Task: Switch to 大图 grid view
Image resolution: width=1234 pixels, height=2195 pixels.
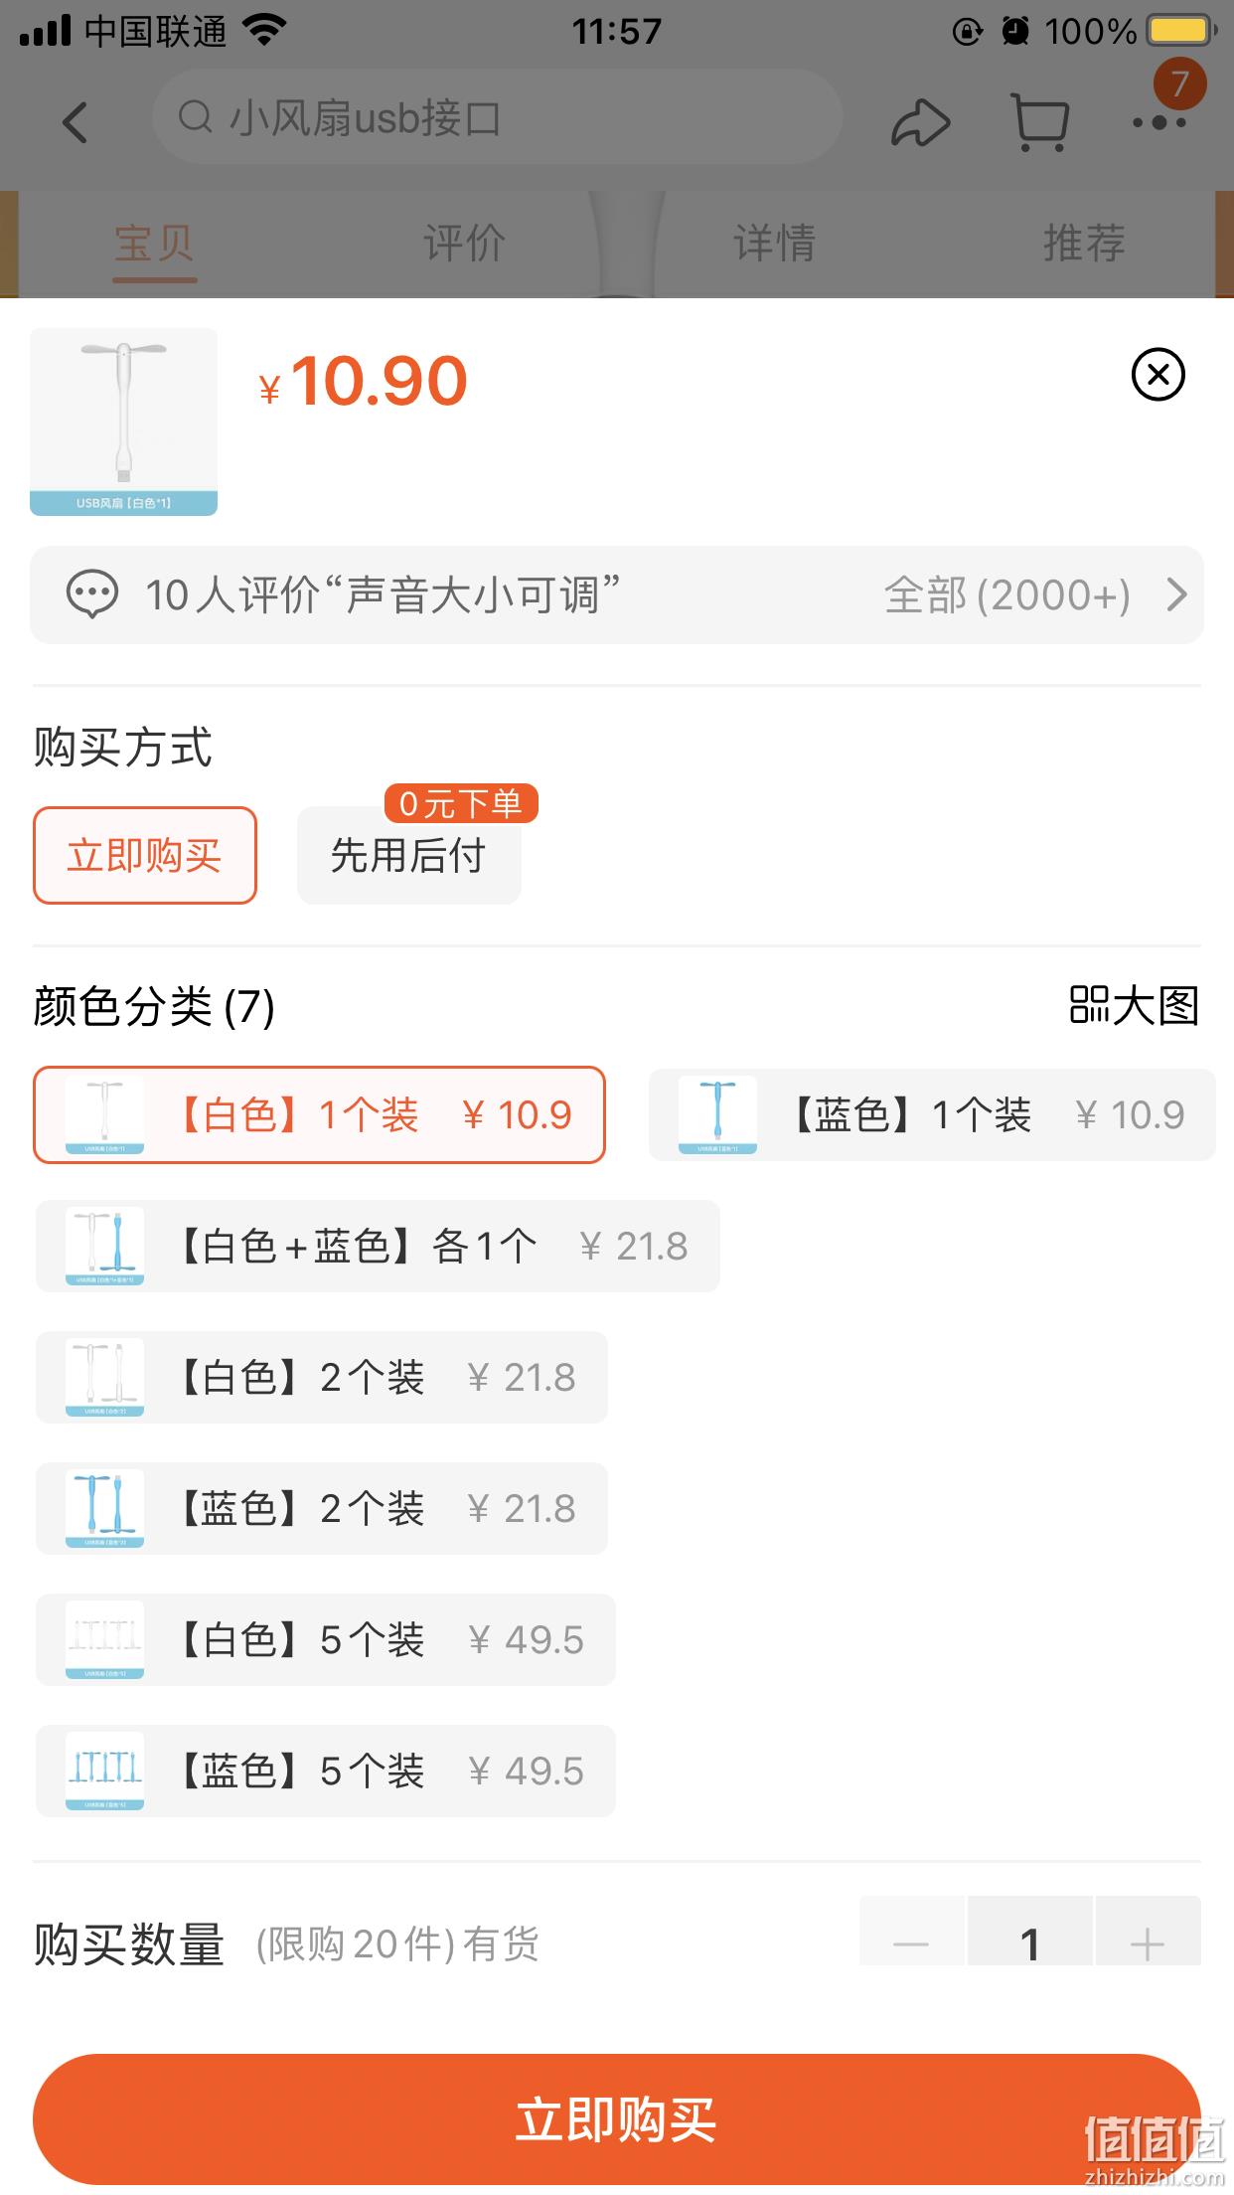Action: pos(1134,1005)
